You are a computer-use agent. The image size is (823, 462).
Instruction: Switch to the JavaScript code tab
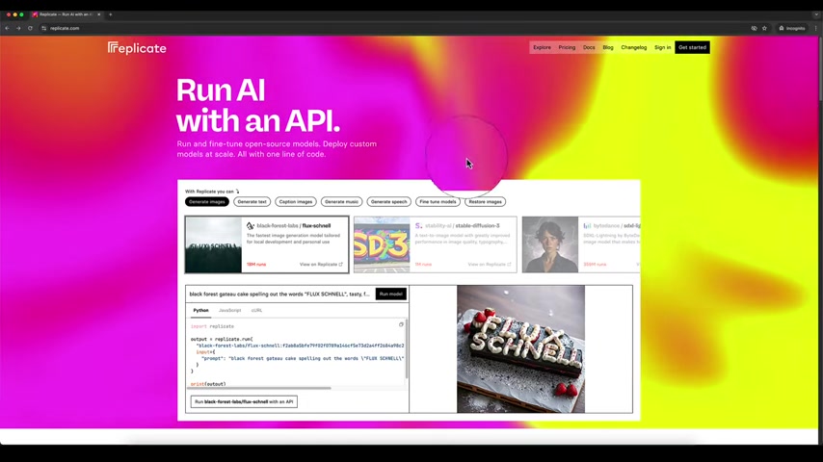point(229,311)
